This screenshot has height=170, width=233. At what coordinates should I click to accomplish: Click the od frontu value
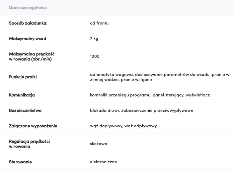(99, 23)
